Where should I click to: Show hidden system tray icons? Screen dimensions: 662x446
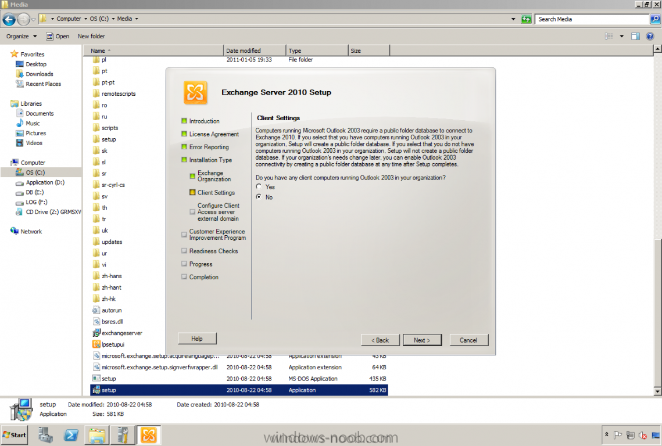tap(607, 434)
